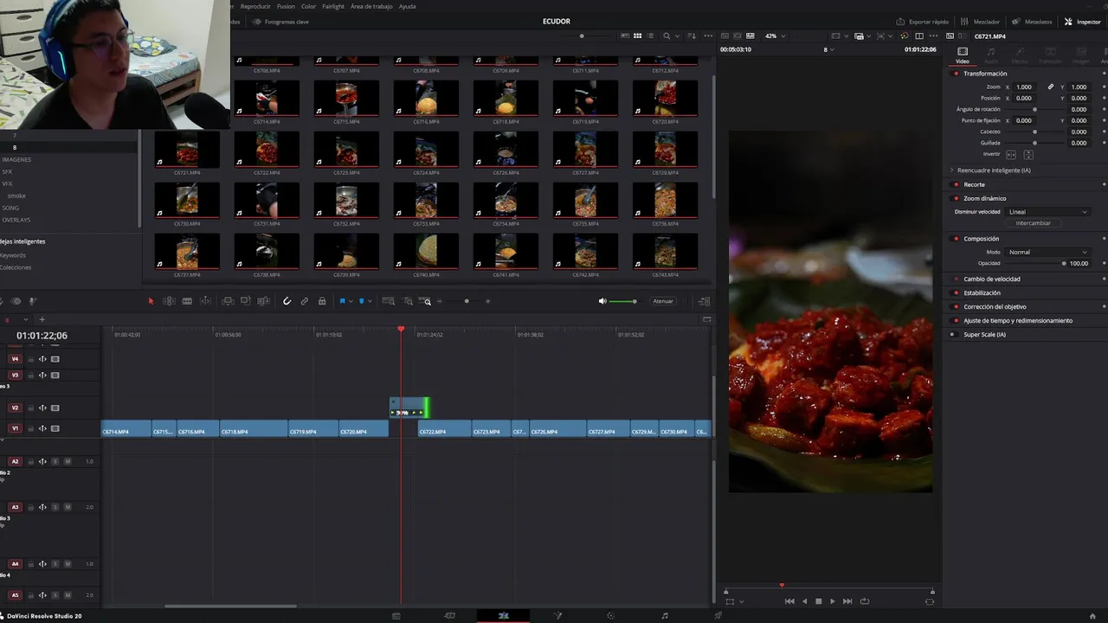Click the Atenuar dim button
1108x623 pixels.
pos(663,301)
